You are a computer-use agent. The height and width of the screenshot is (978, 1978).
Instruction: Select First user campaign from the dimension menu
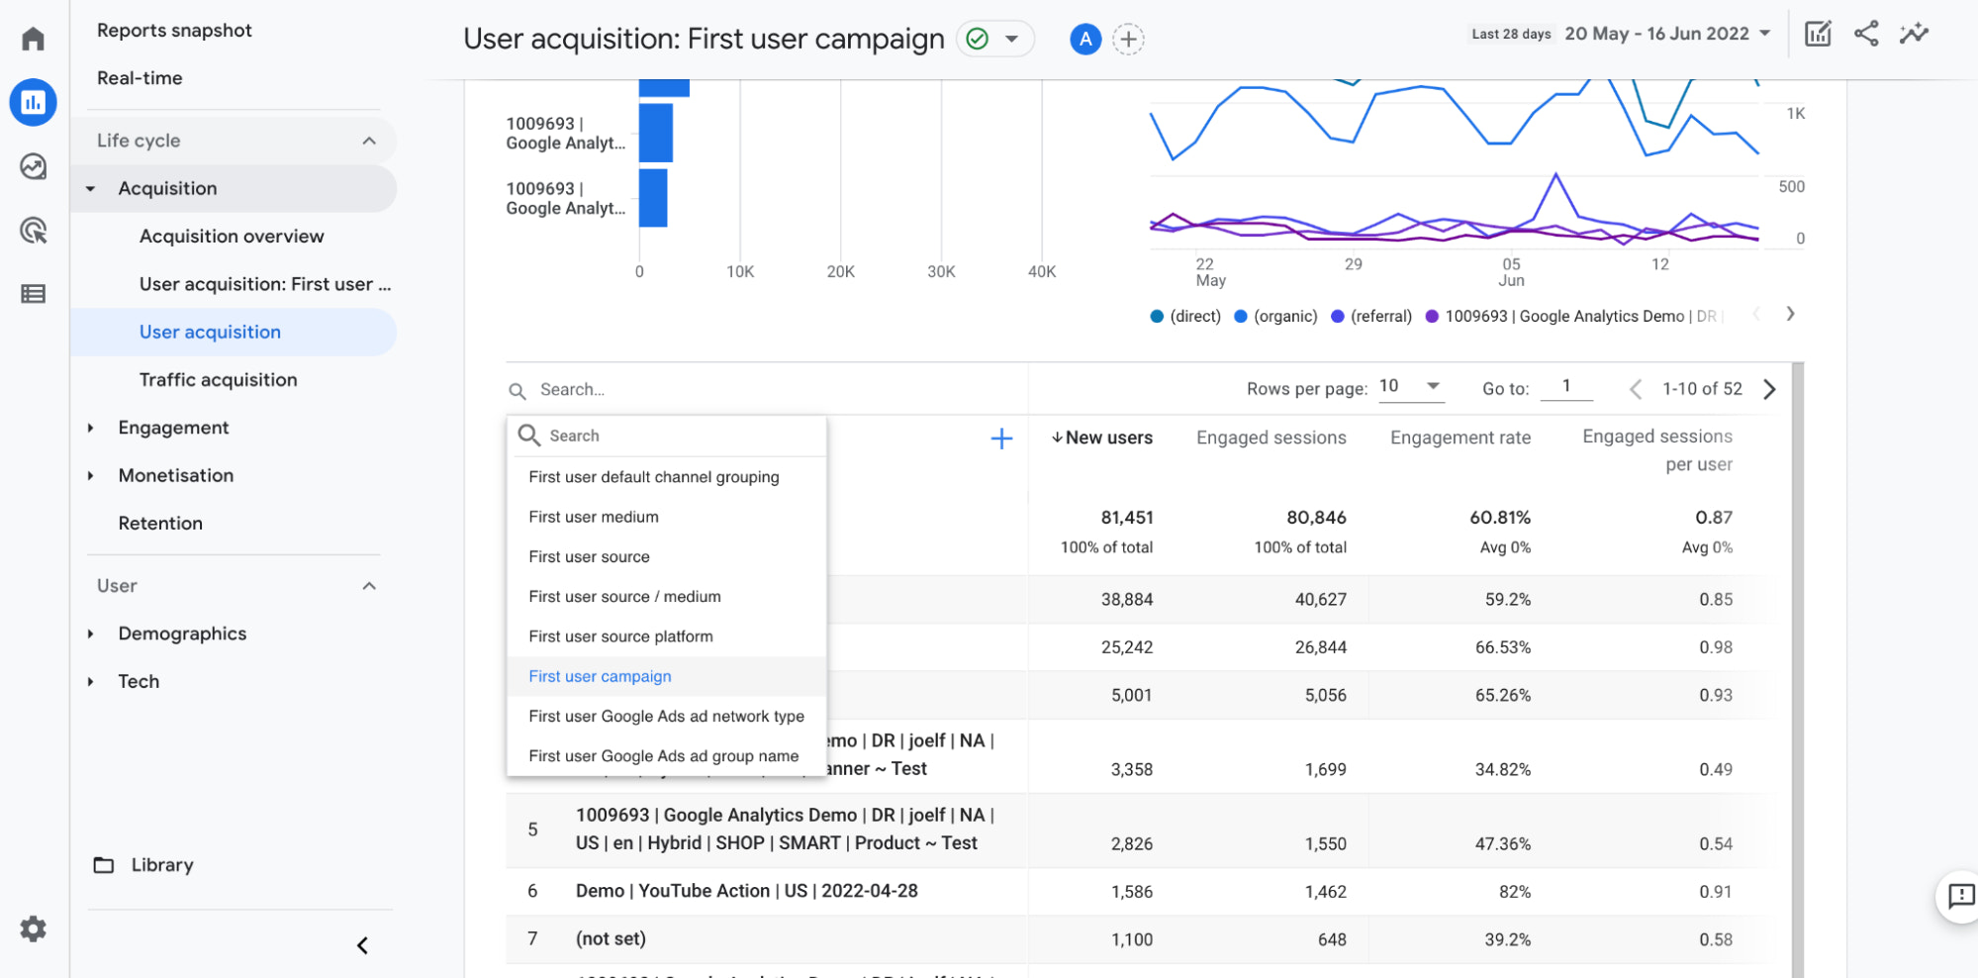[x=600, y=675]
